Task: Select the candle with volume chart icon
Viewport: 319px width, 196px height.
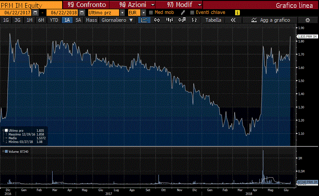Action: click(182, 20)
